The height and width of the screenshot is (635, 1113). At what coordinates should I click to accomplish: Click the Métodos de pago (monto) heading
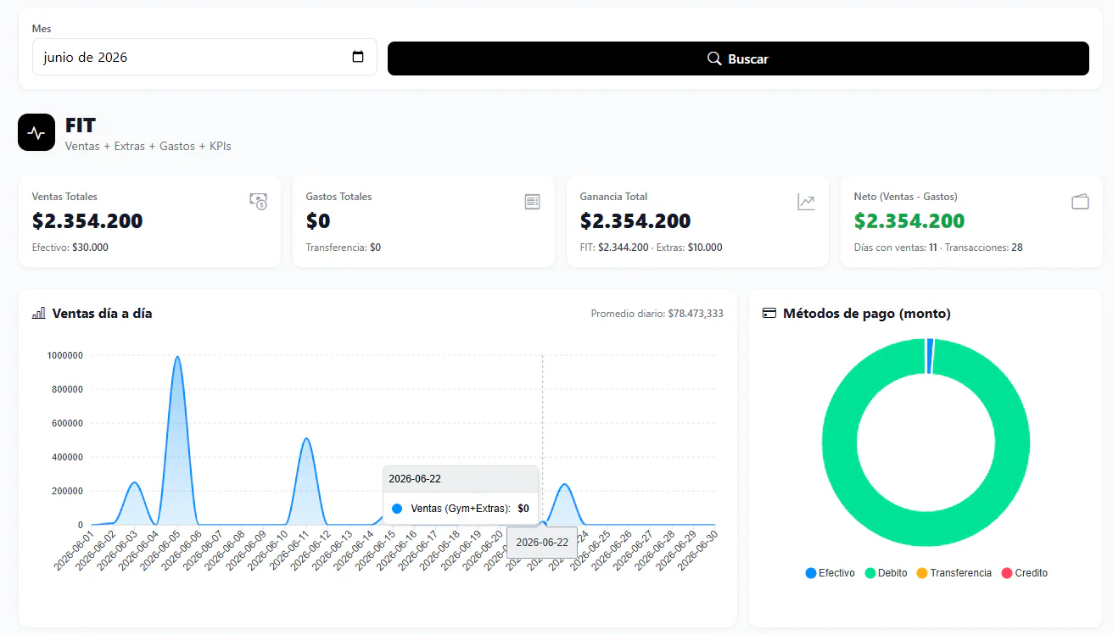[x=867, y=314]
